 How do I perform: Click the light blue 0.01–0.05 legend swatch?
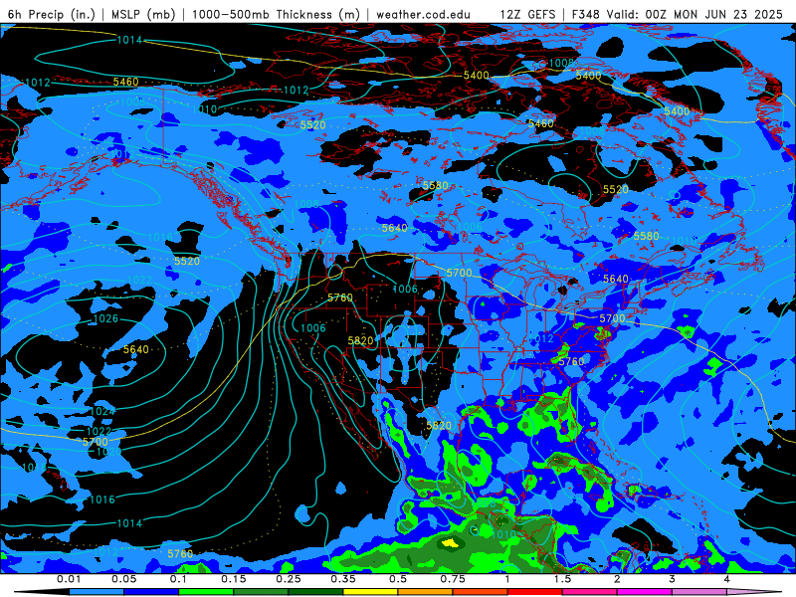coord(97,592)
